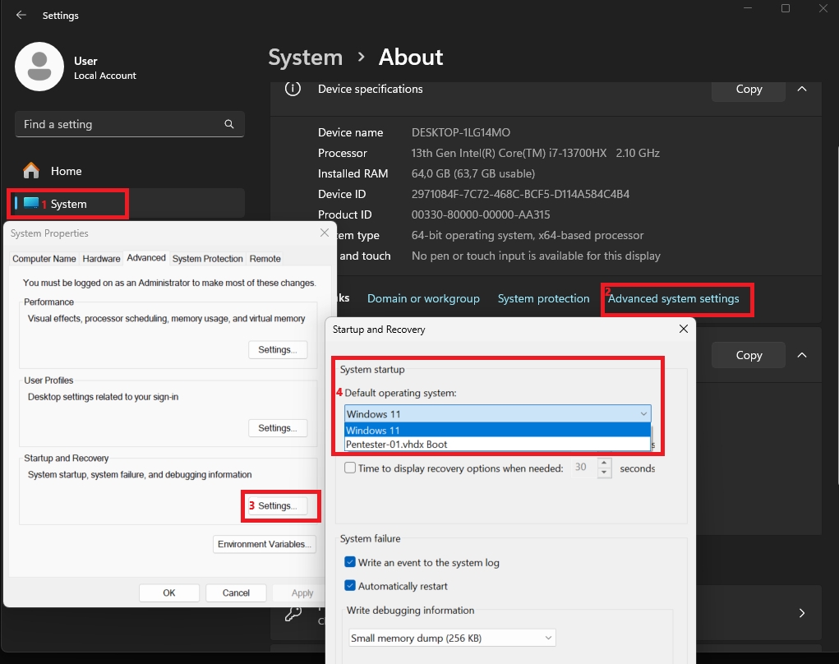Uncheck Write an event to system log

coord(351,563)
